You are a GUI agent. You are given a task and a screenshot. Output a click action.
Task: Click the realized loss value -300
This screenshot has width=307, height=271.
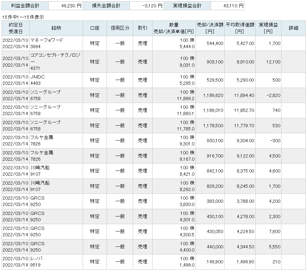[275, 141]
